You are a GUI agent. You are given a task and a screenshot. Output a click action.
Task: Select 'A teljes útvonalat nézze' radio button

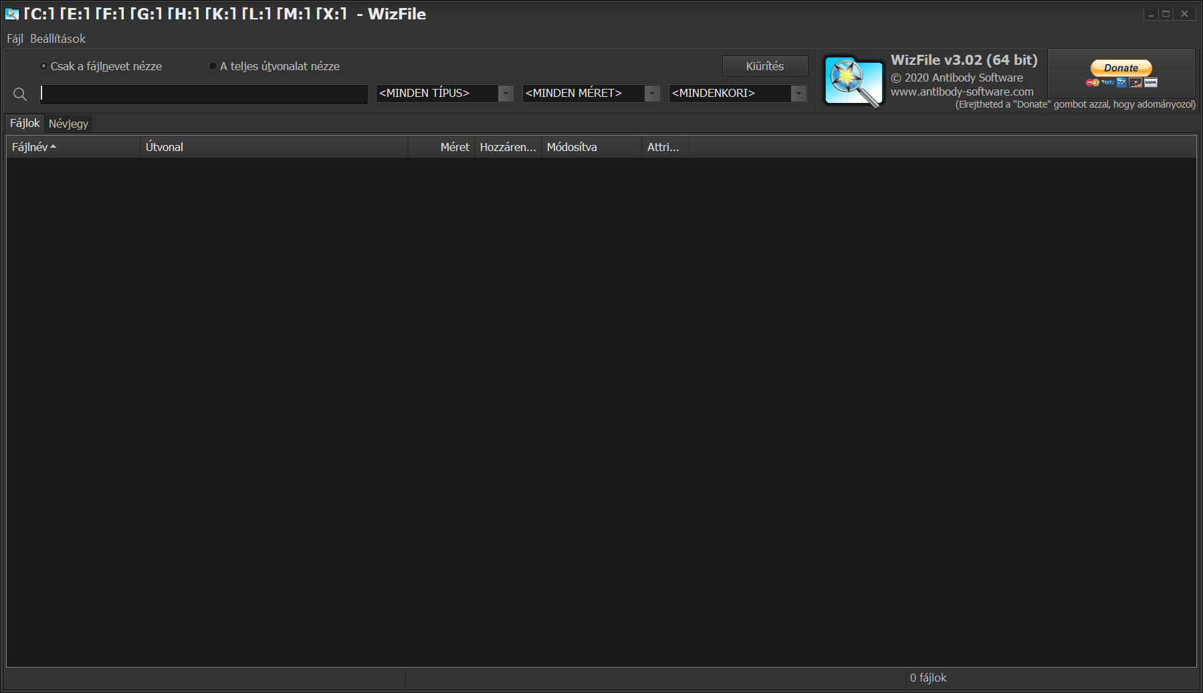213,66
